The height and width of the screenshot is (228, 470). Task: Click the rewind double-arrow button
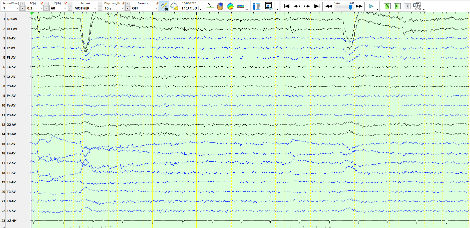pyautogui.click(x=329, y=6)
